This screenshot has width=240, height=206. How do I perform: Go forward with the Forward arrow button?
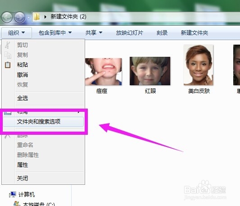(19, 17)
